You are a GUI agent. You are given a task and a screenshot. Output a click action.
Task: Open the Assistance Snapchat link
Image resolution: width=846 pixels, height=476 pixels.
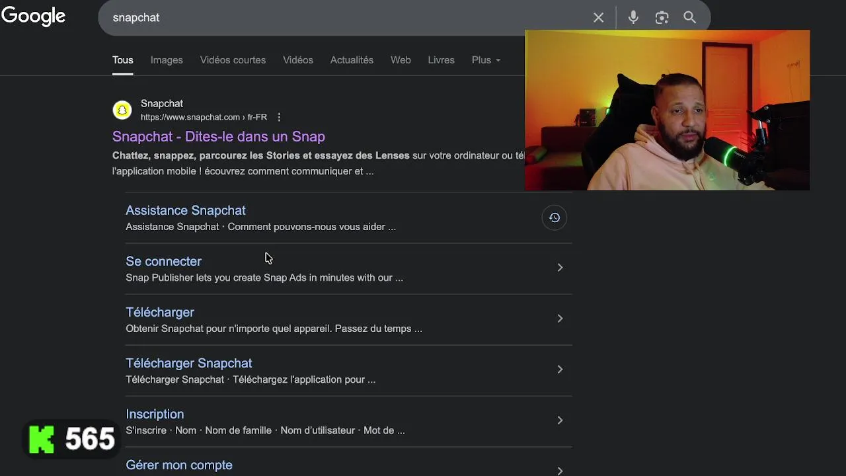pyautogui.click(x=186, y=210)
